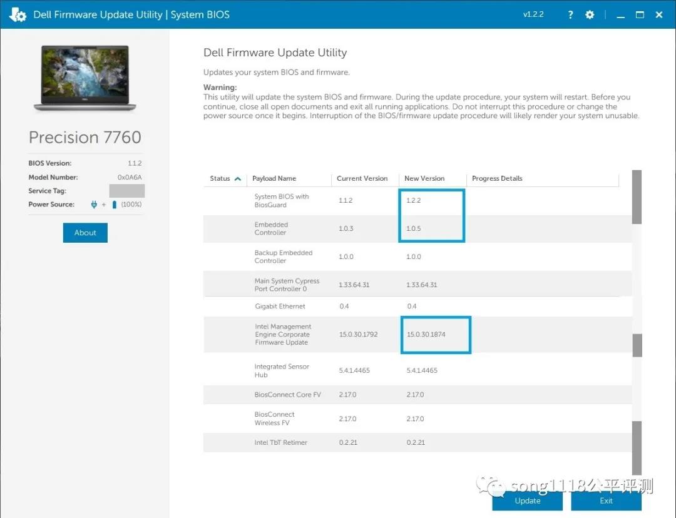Click the Update button

[527, 500]
